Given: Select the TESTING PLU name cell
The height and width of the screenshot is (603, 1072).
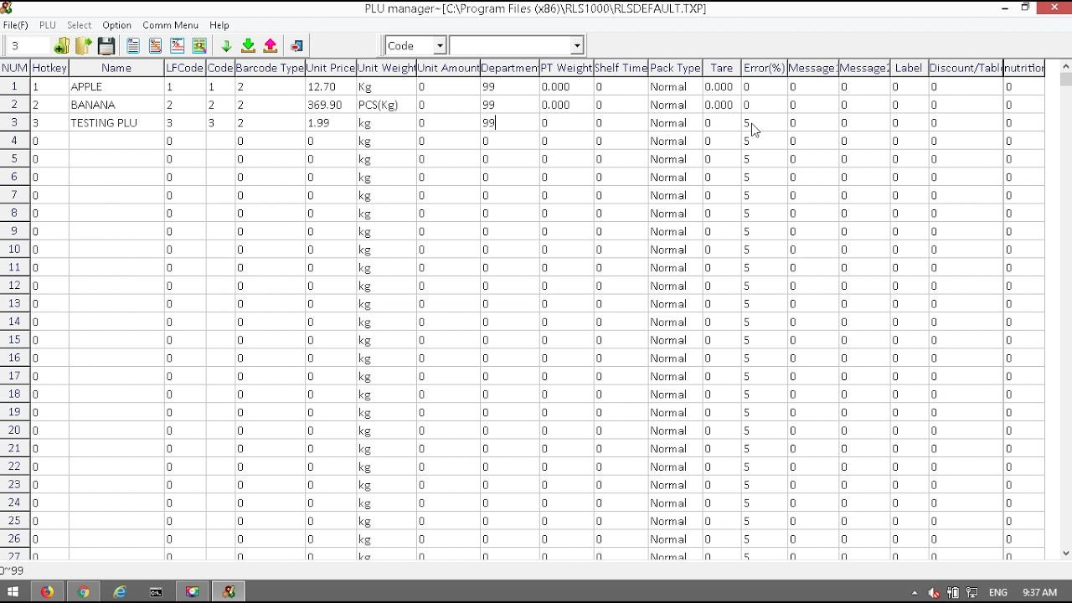Looking at the screenshot, I should click(116, 123).
